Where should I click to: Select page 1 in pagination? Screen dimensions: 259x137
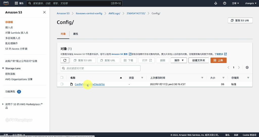233,67
